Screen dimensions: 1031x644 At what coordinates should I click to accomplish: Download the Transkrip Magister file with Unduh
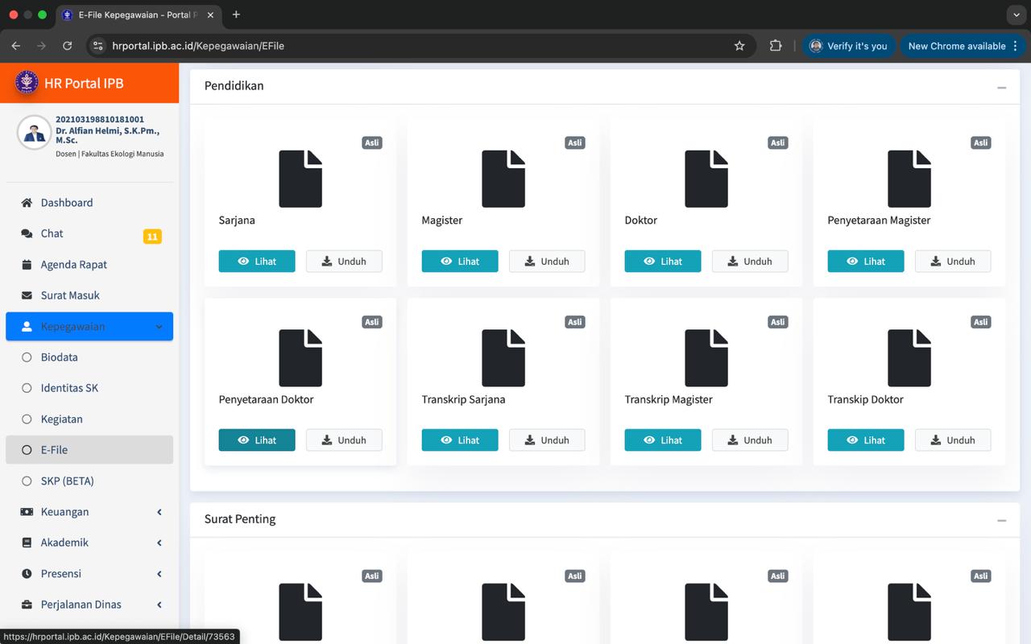coord(750,440)
